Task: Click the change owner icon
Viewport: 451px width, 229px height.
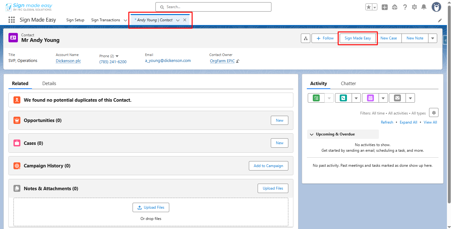Action: (238, 61)
